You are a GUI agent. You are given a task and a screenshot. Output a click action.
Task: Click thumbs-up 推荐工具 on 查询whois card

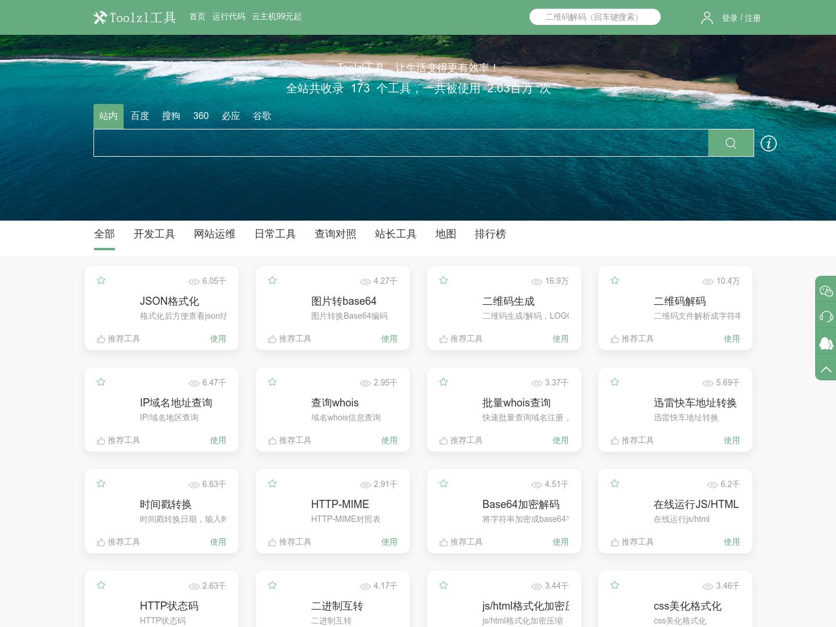pyautogui.click(x=290, y=441)
